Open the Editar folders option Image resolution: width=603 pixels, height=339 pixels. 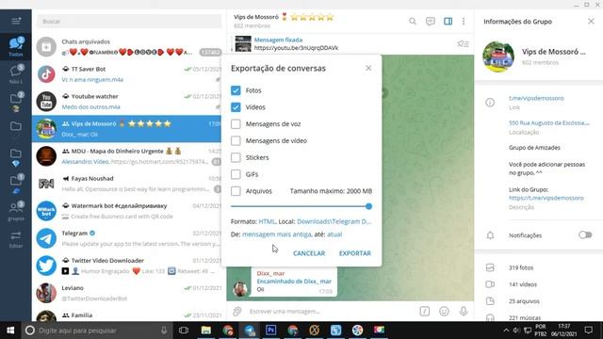[16, 238]
